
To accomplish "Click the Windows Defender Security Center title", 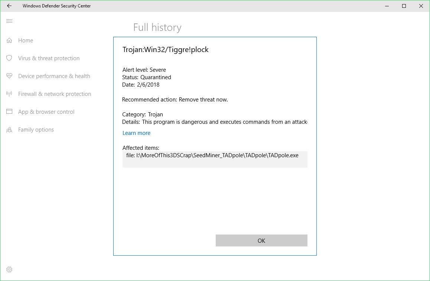I will point(56,6).
